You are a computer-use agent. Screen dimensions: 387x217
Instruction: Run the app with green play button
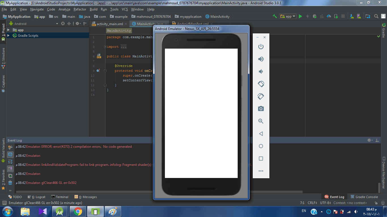(301, 16)
